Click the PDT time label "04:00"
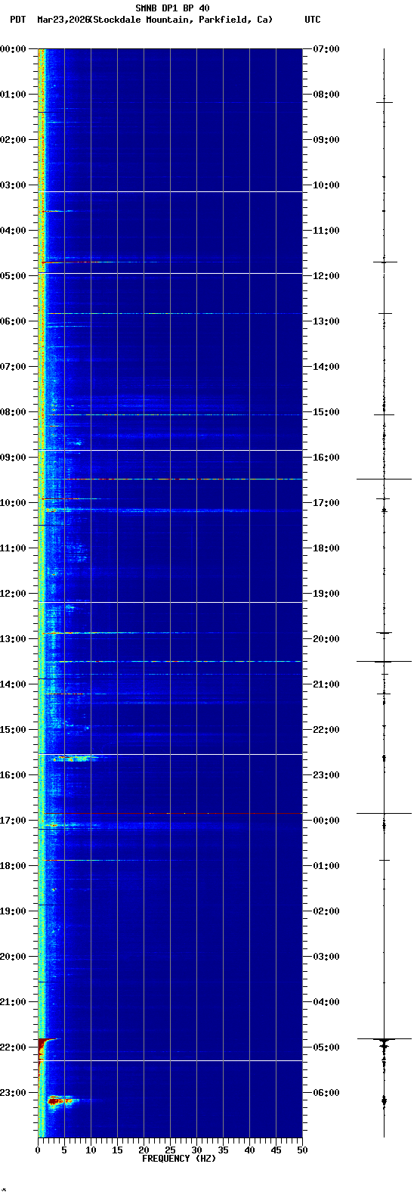Viewport: 417px width, 1198px height. click(13, 231)
